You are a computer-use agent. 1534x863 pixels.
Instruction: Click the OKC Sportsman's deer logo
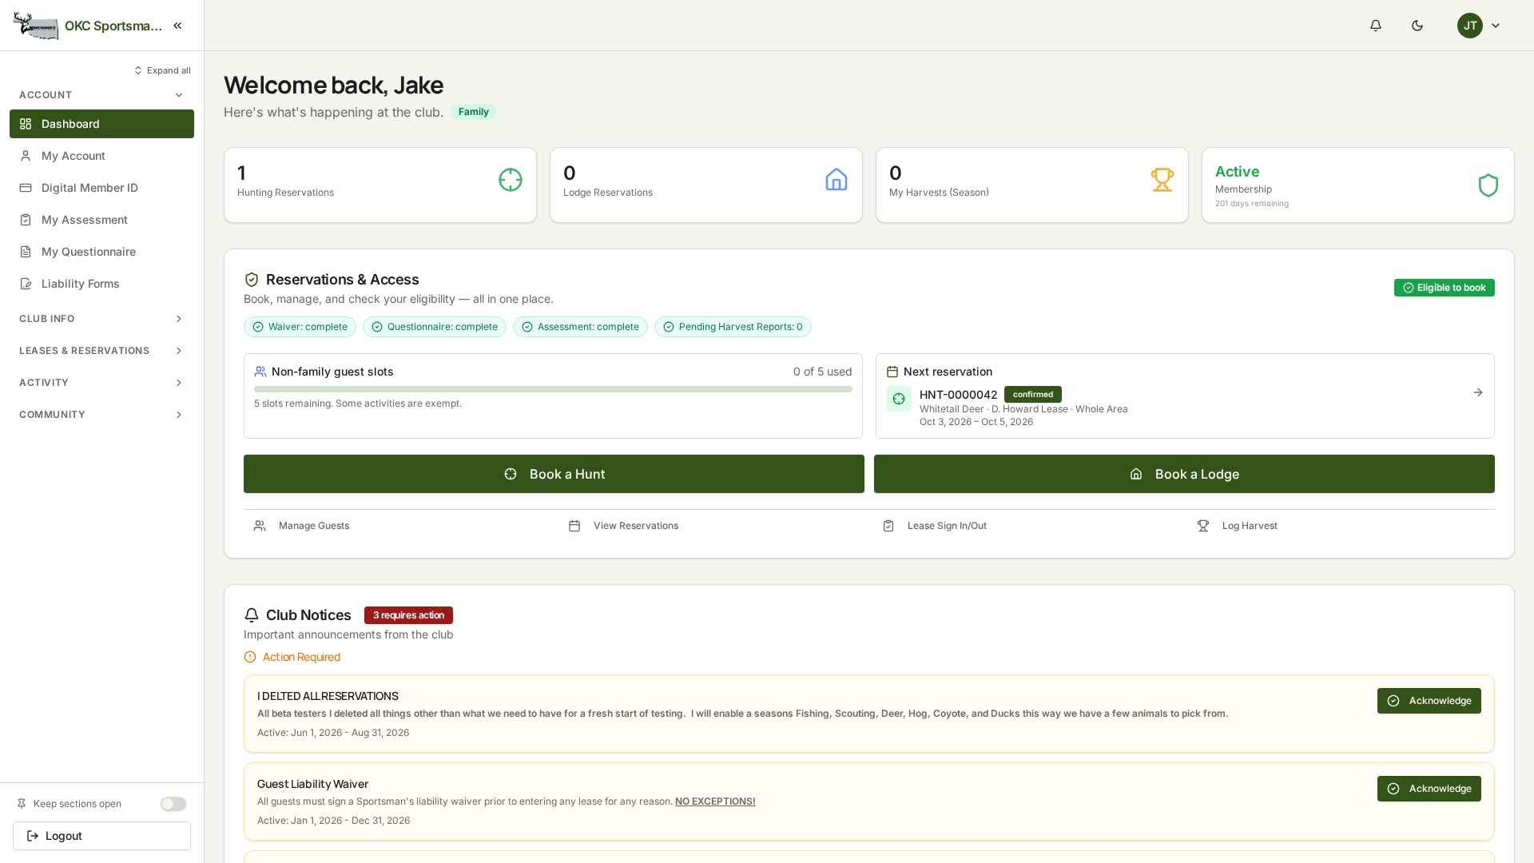35,26
